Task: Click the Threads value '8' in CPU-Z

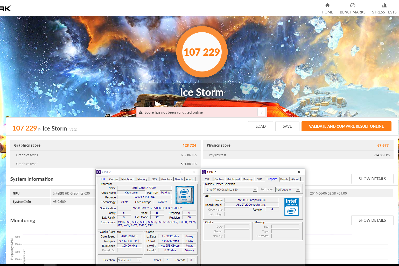Action: pos(191,260)
